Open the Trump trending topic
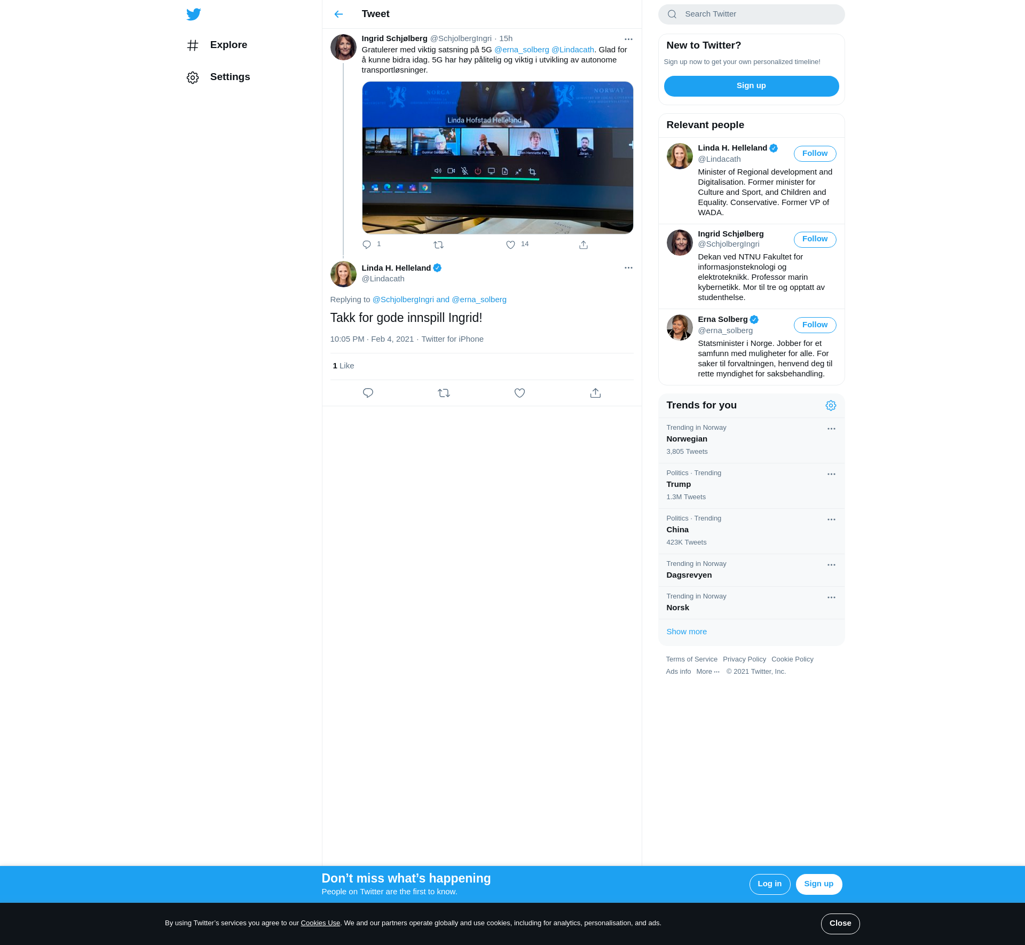The width and height of the screenshot is (1025, 945). [x=751, y=486]
